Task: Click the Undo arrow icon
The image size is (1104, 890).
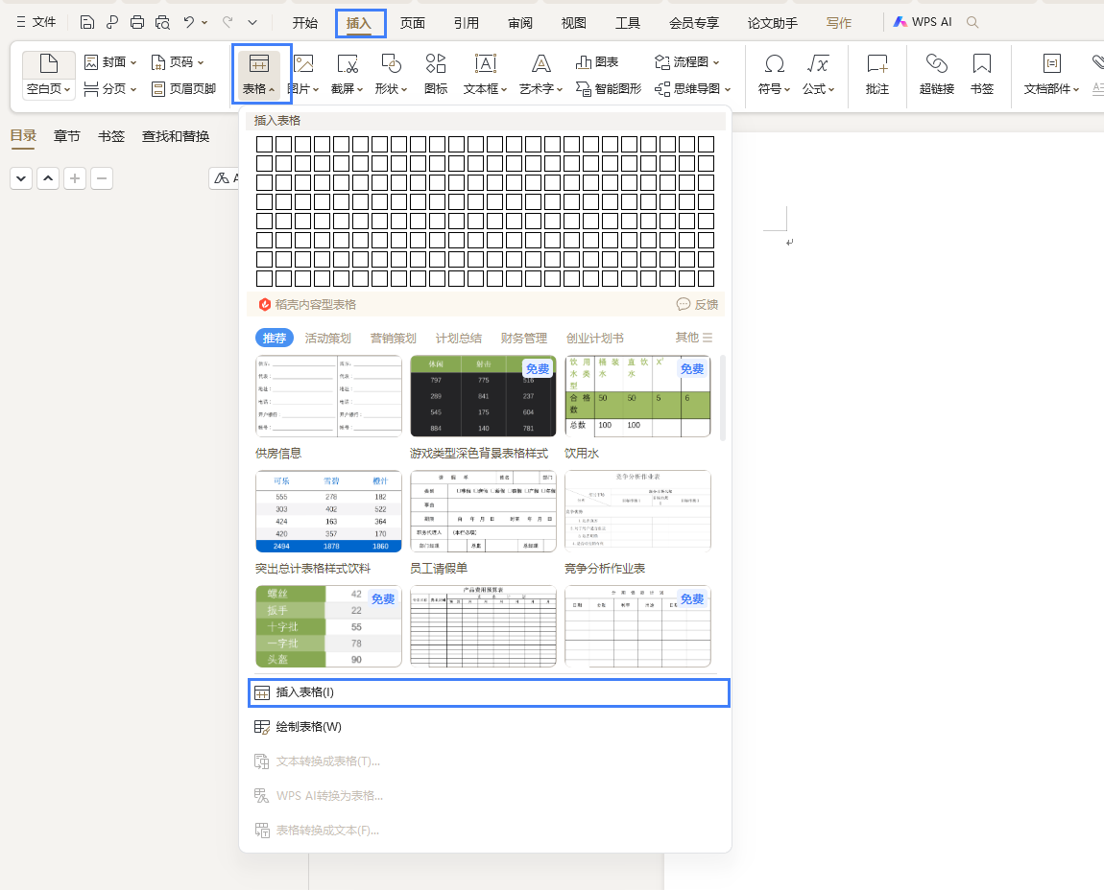Action: [x=189, y=22]
